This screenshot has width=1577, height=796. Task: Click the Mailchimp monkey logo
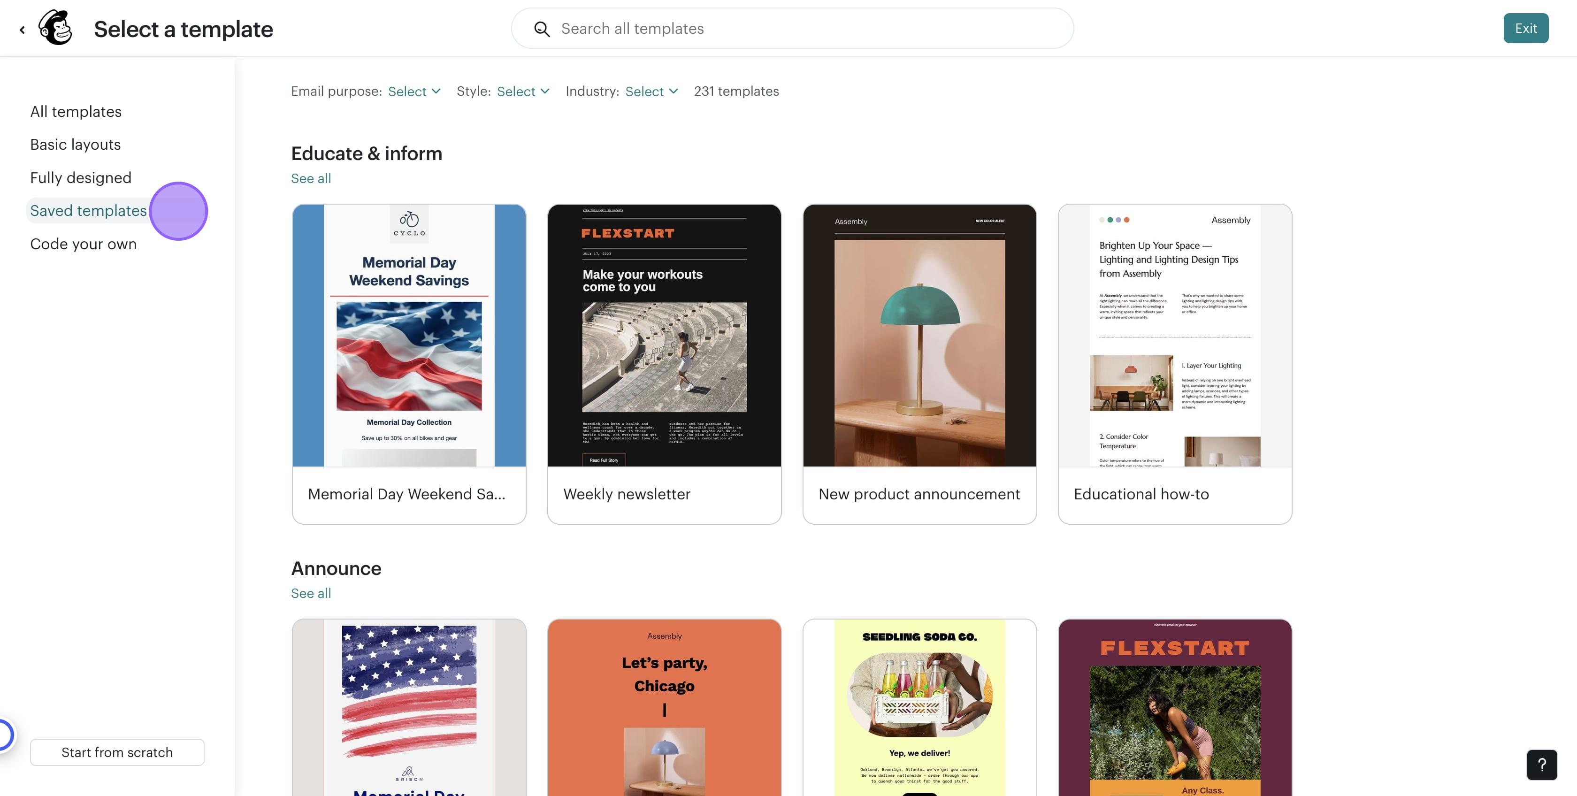pyautogui.click(x=56, y=28)
